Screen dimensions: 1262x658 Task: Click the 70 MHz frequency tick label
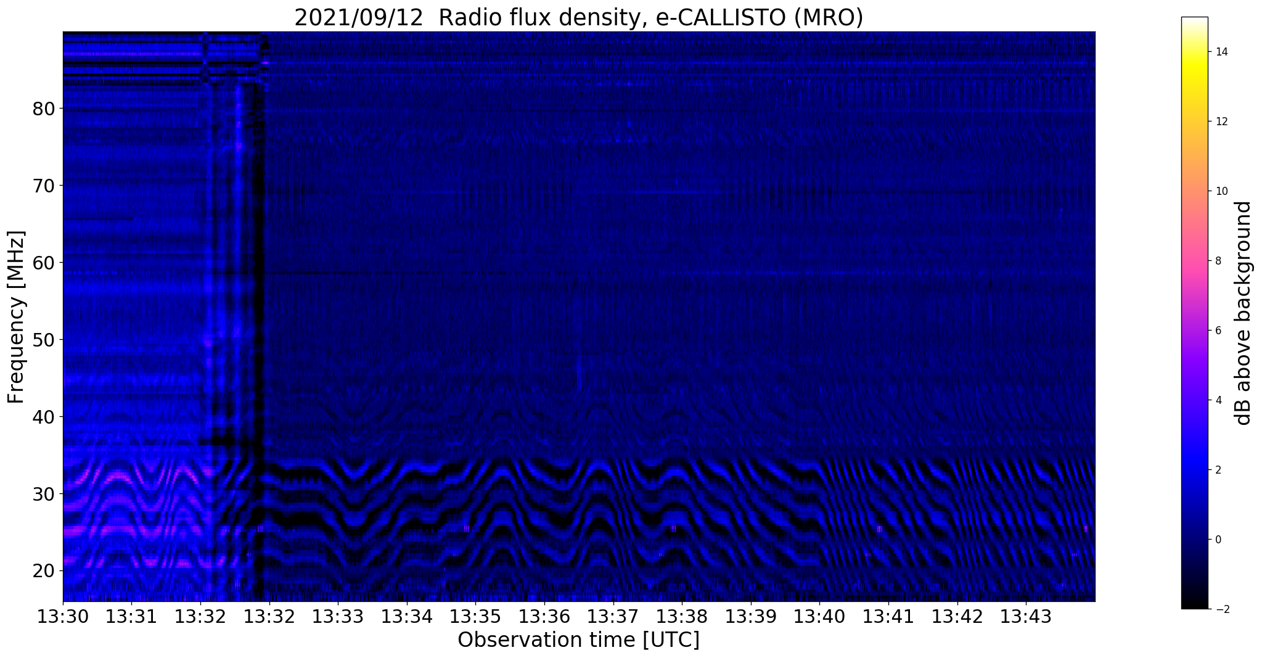click(44, 186)
